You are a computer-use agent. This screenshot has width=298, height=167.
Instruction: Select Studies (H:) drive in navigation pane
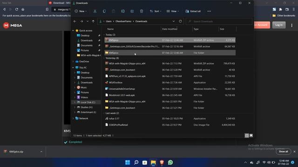click(x=86, y=107)
